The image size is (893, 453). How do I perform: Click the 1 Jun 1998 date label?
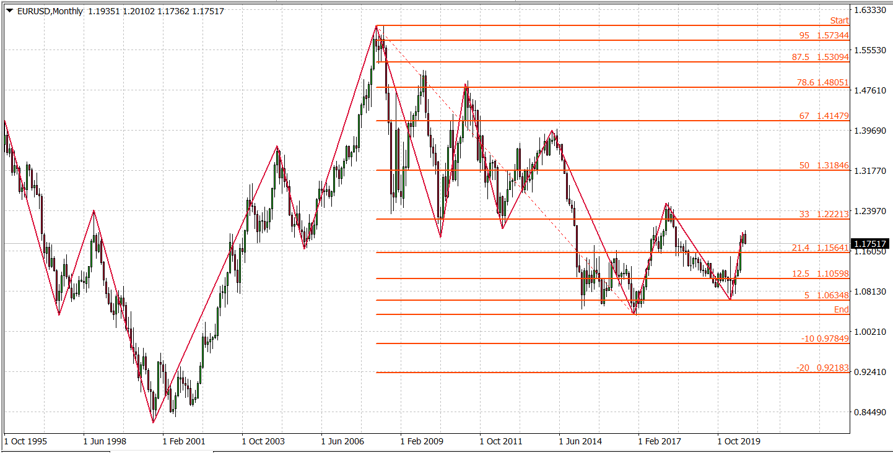click(105, 441)
